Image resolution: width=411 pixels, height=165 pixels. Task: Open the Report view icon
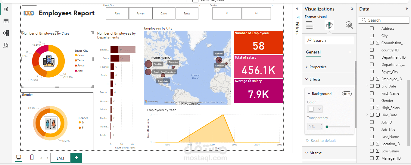(6, 9)
